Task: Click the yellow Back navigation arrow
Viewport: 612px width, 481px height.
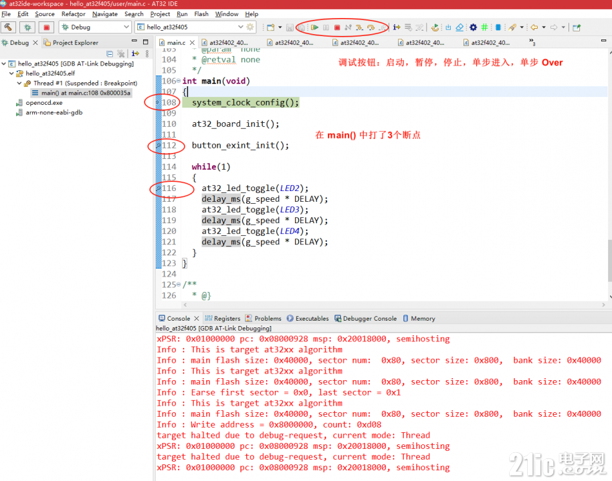Action: [x=534, y=27]
